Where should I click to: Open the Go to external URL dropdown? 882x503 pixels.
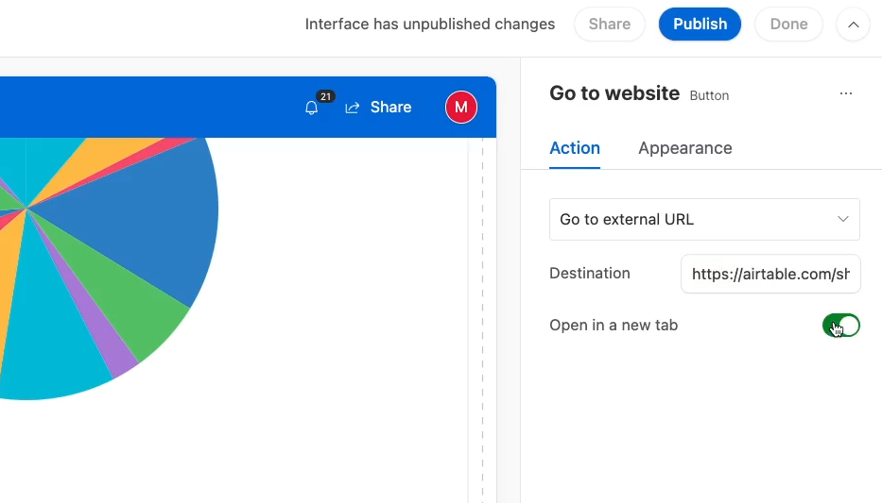tap(704, 220)
